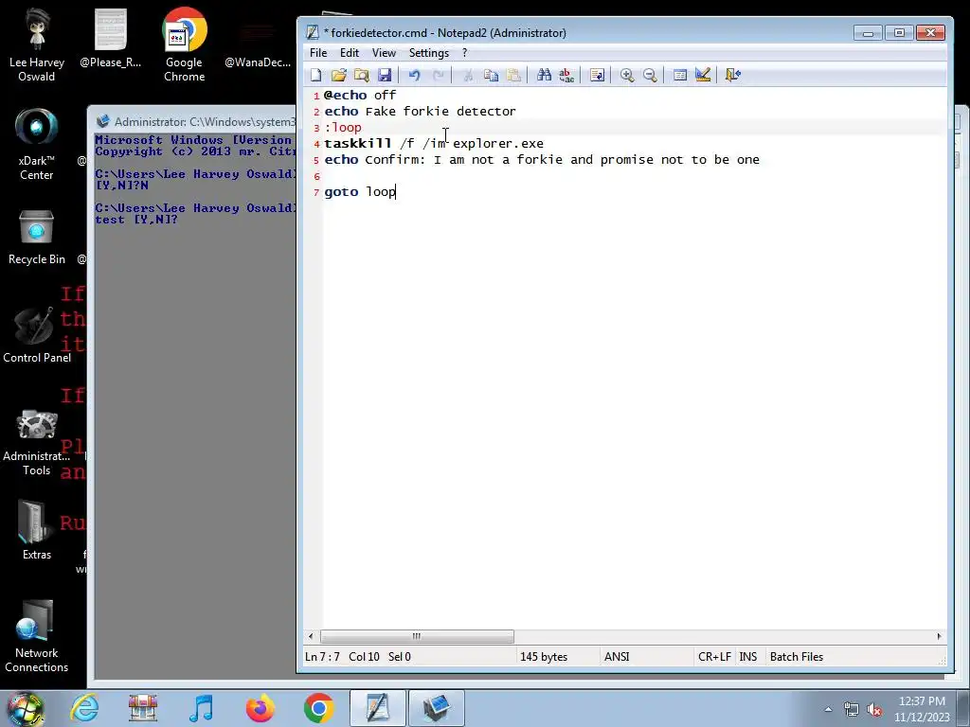Click the ANSI encoding status entry
970x727 pixels.
[617, 657]
